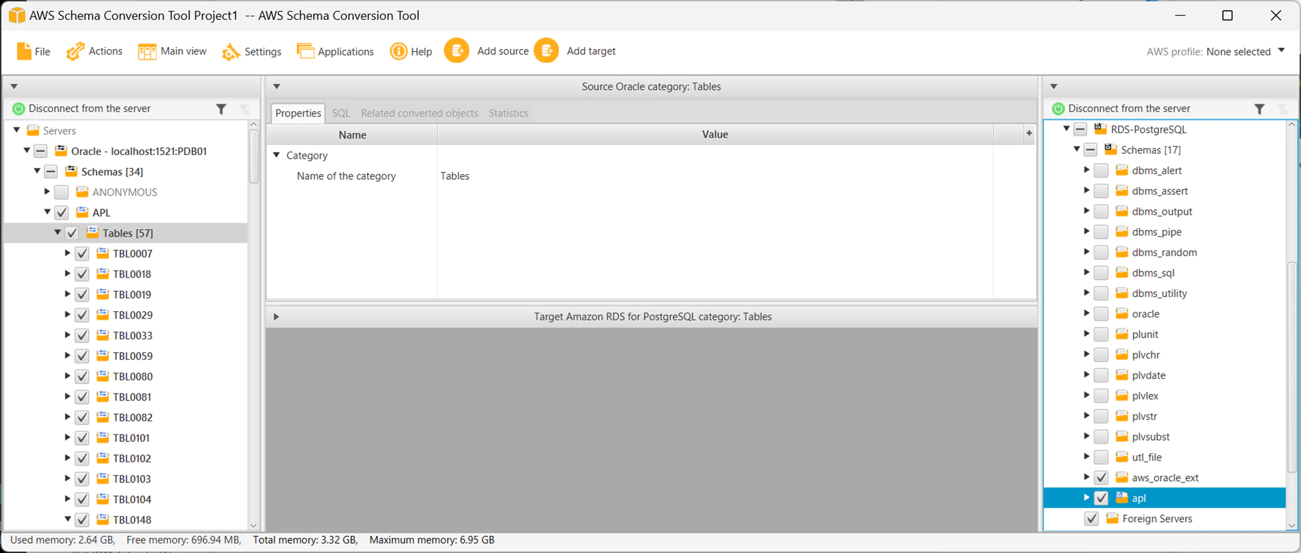
Task: Expand the ANONYMOUS schema node
Action: [x=47, y=192]
